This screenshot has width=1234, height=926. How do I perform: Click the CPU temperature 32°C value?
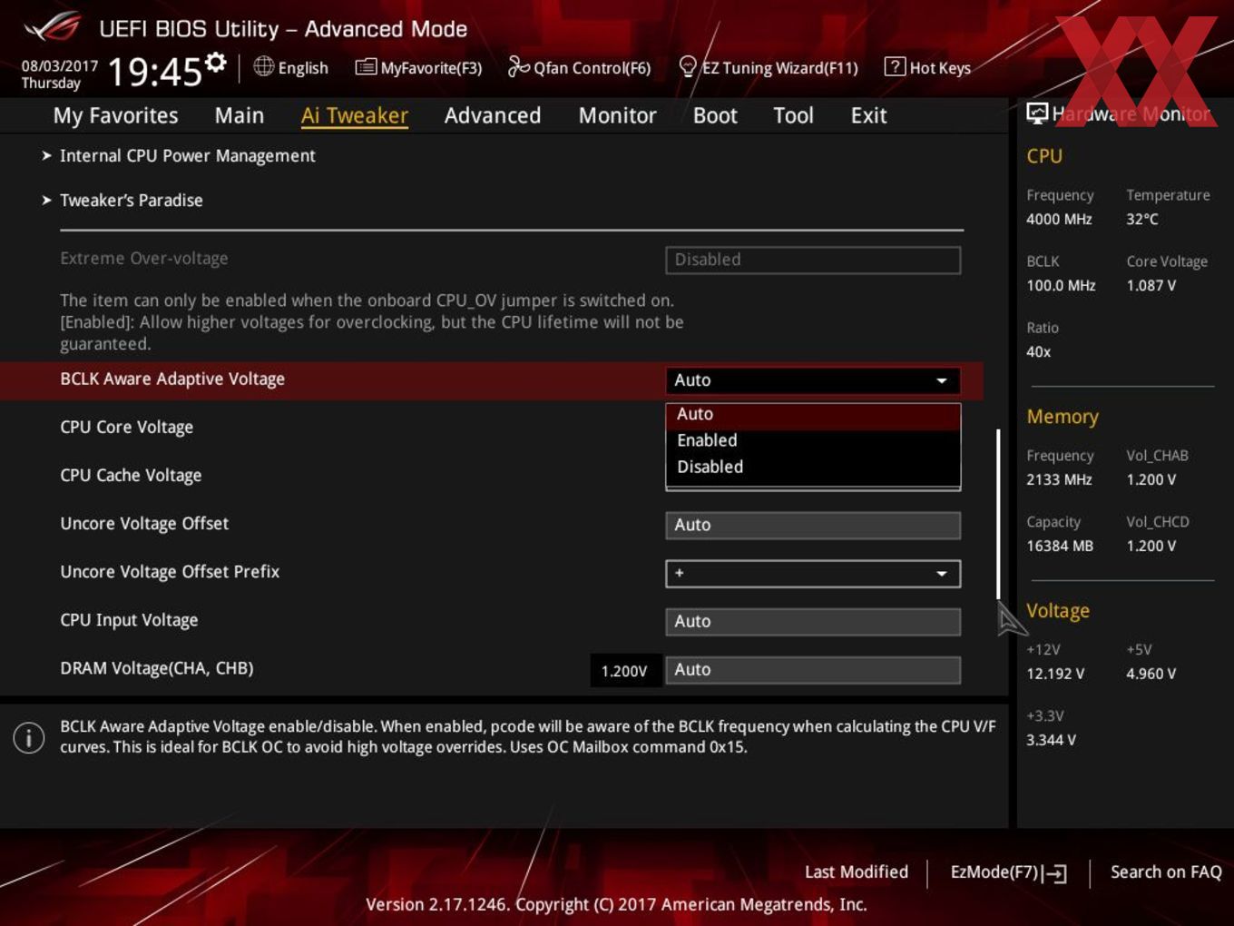(1142, 219)
